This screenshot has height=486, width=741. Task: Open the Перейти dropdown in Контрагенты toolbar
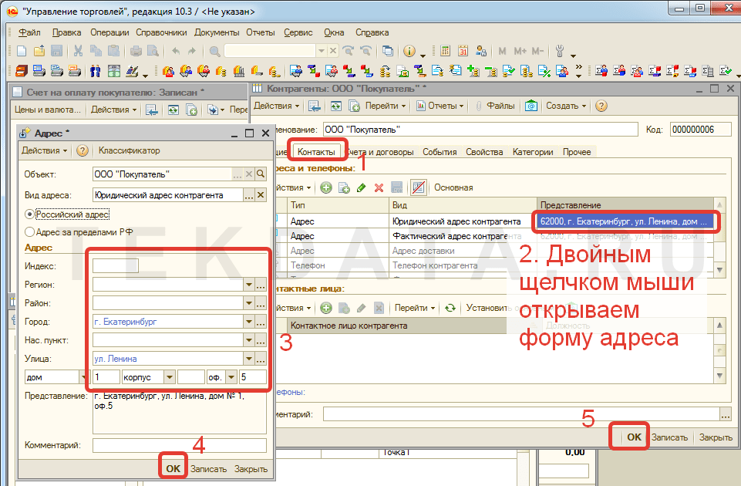click(385, 106)
